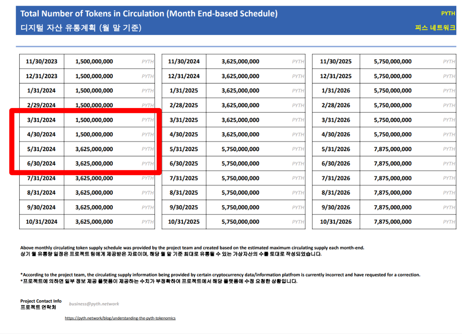The height and width of the screenshot is (334, 462).
Task: Select the 12/31/2024 date cell
Action: pyautogui.click(x=184, y=76)
